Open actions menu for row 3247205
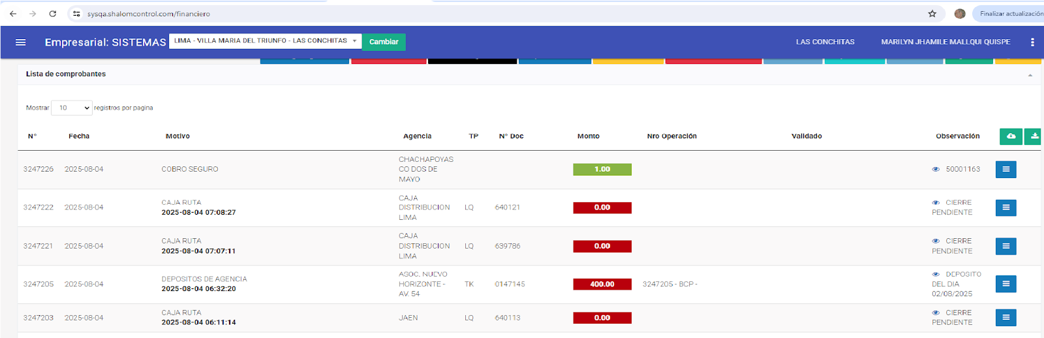Screen dimensions: 1044x338 [1006, 284]
